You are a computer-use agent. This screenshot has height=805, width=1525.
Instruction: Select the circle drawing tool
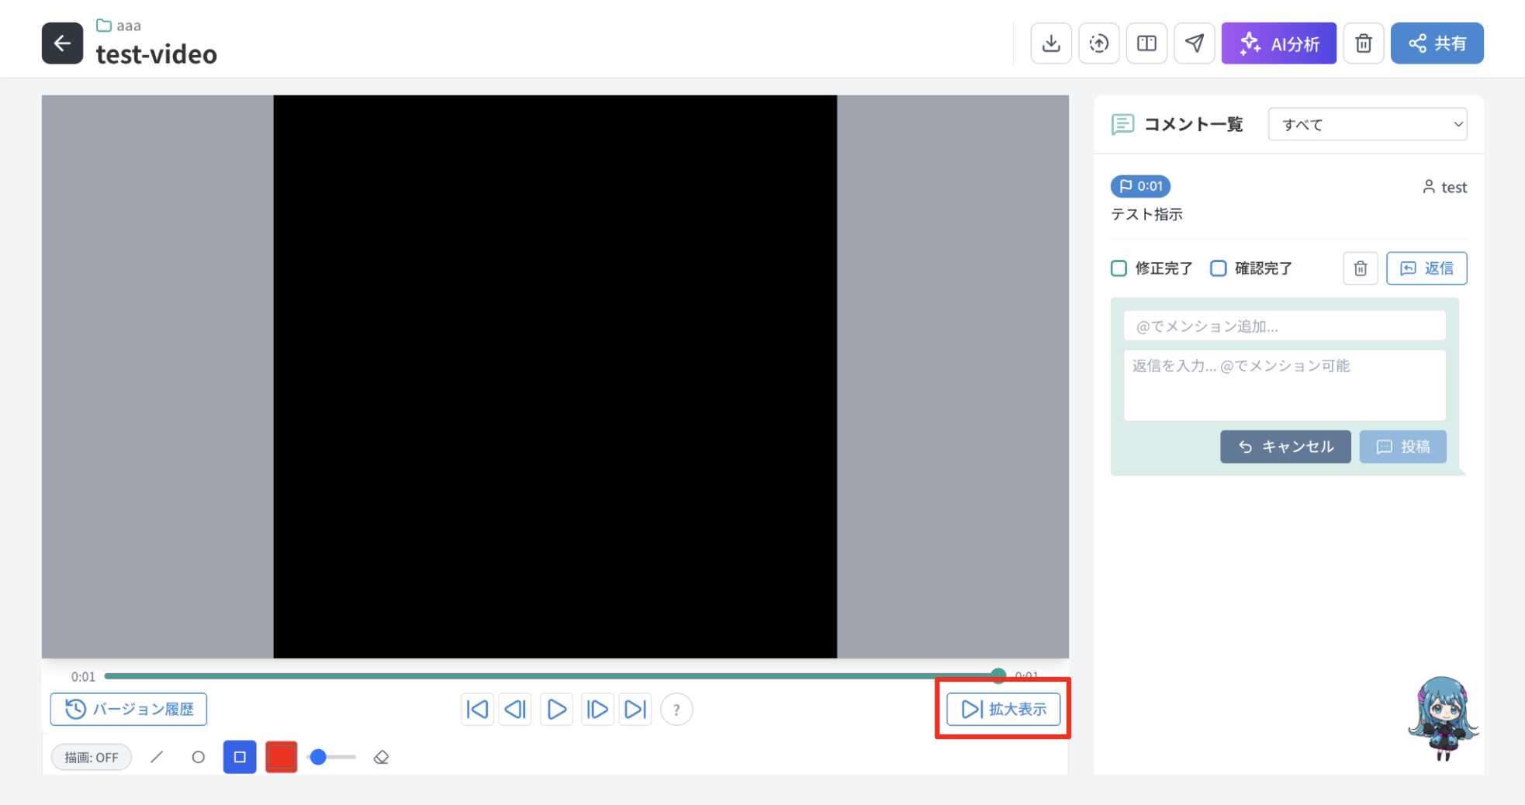[x=198, y=757]
